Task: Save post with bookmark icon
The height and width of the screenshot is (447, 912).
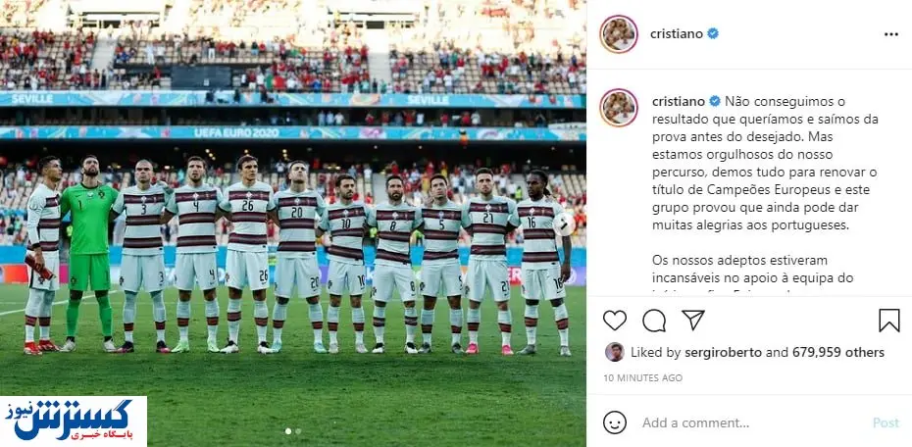Action: [x=888, y=321]
